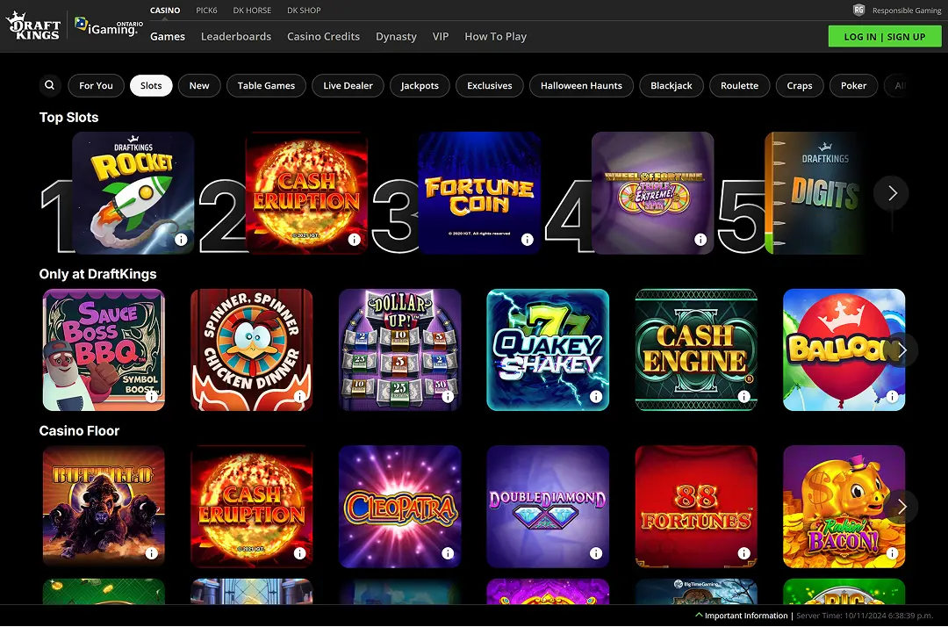Screen dimensions: 948x627
Task: Click the Responsible Gaming RG icon
Action: tap(857, 10)
